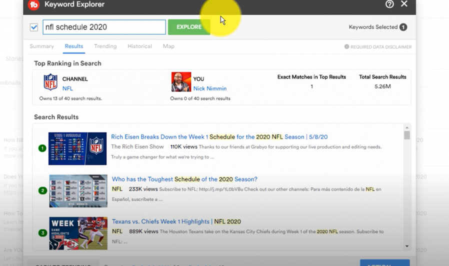Open the Required Data Disclaimer link
The image size is (449, 266).
coord(381,47)
